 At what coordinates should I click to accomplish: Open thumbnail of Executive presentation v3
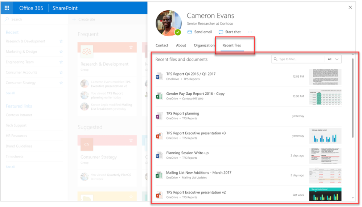coord(325,136)
